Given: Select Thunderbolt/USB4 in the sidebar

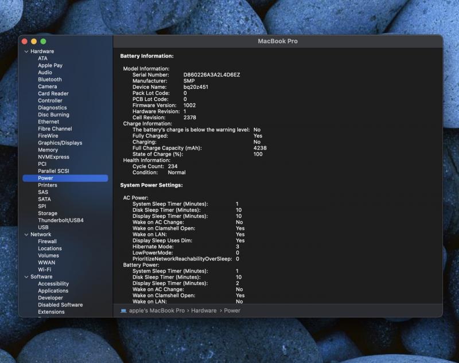Looking at the screenshot, I should [x=61, y=220].
